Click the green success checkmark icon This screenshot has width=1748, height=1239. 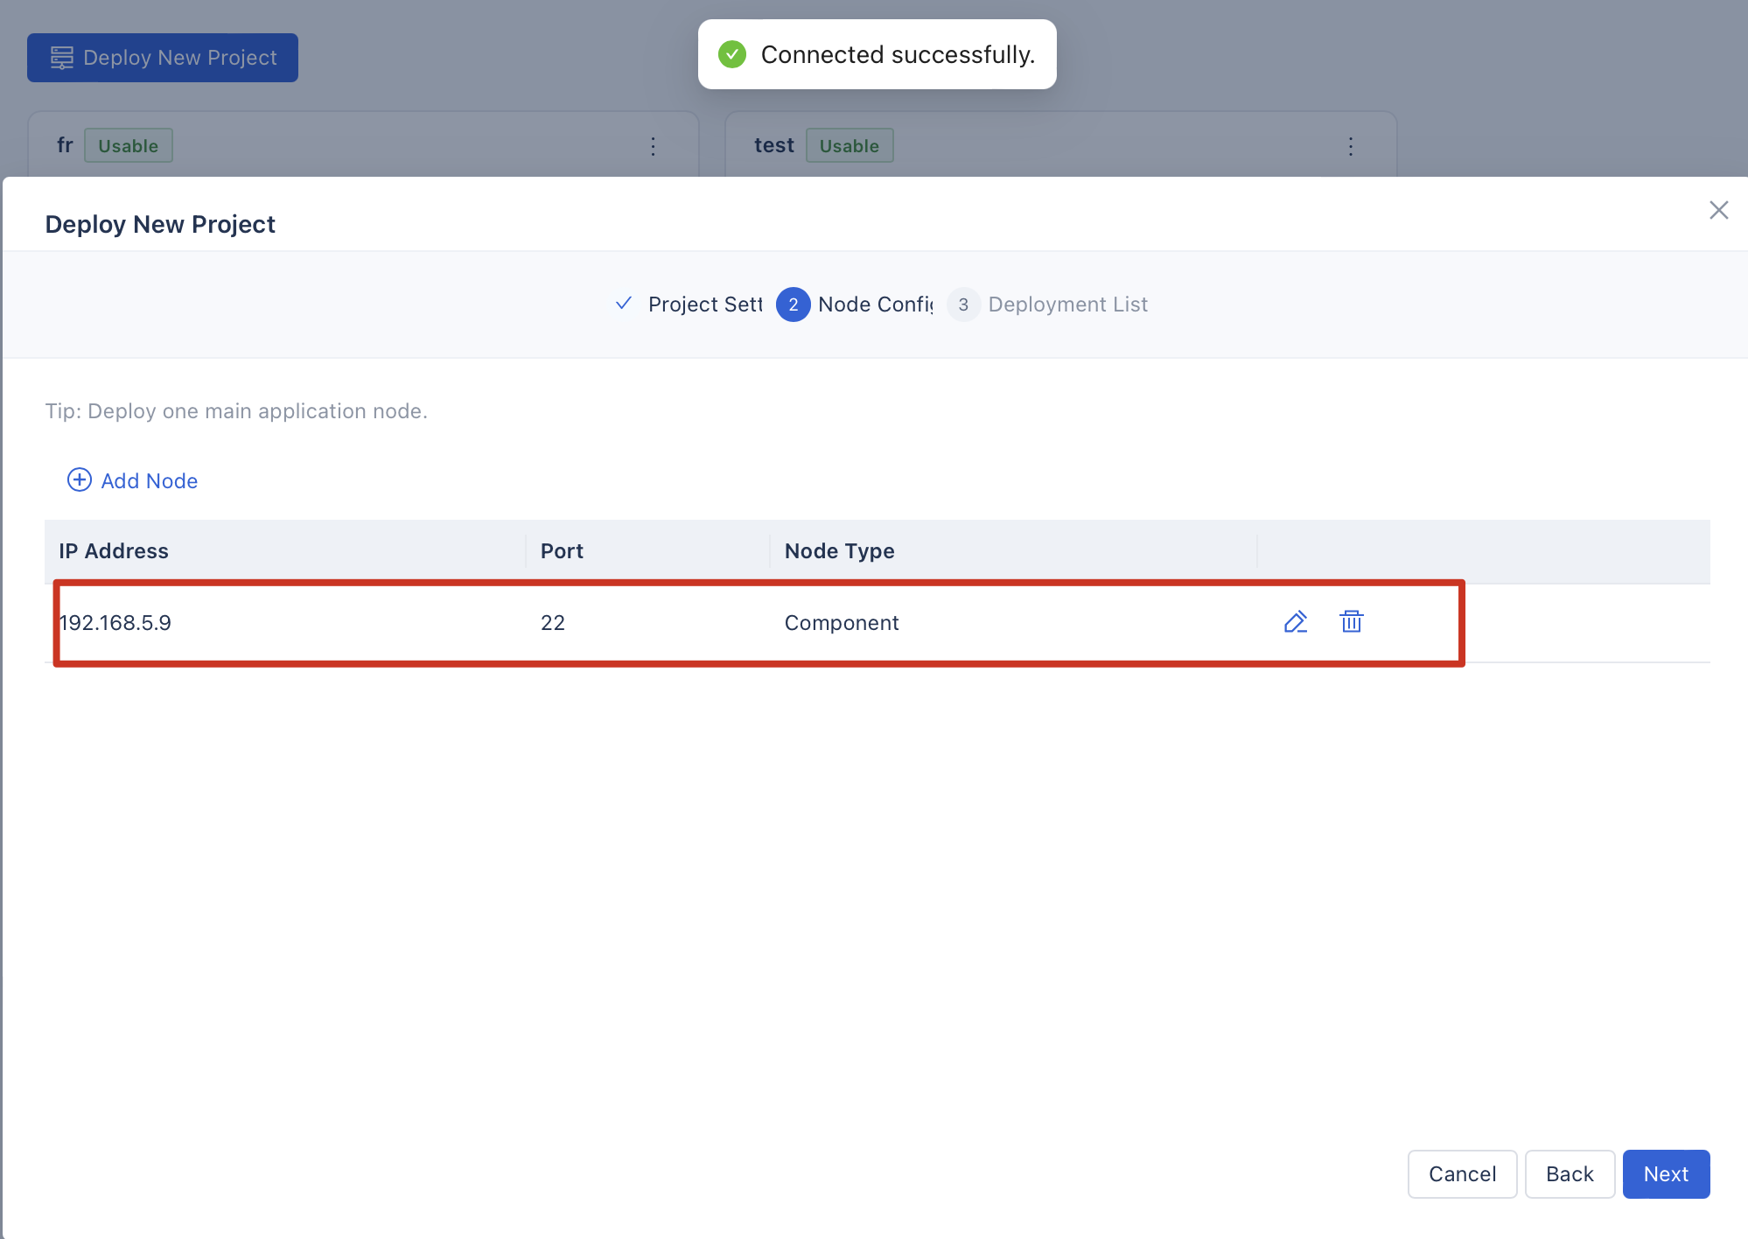[x=732, y=54]
